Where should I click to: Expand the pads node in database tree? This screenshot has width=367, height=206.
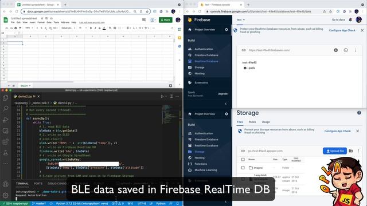(245, 68)
